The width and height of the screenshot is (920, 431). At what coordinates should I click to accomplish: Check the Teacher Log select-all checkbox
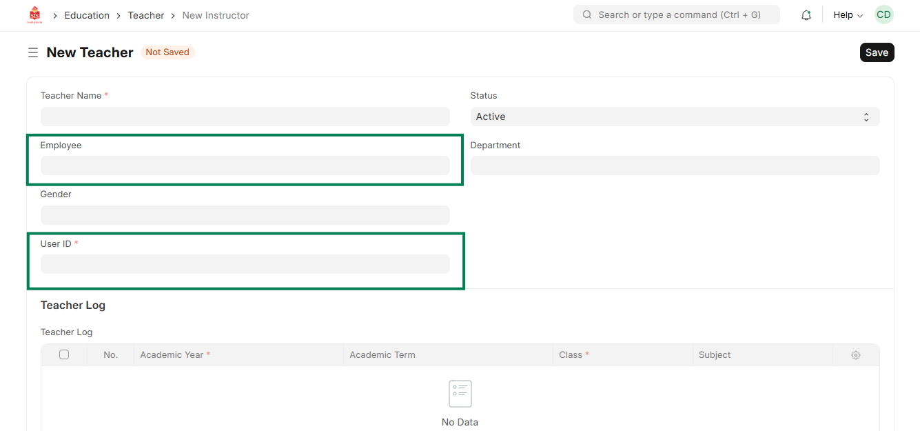tap(64, 354)
